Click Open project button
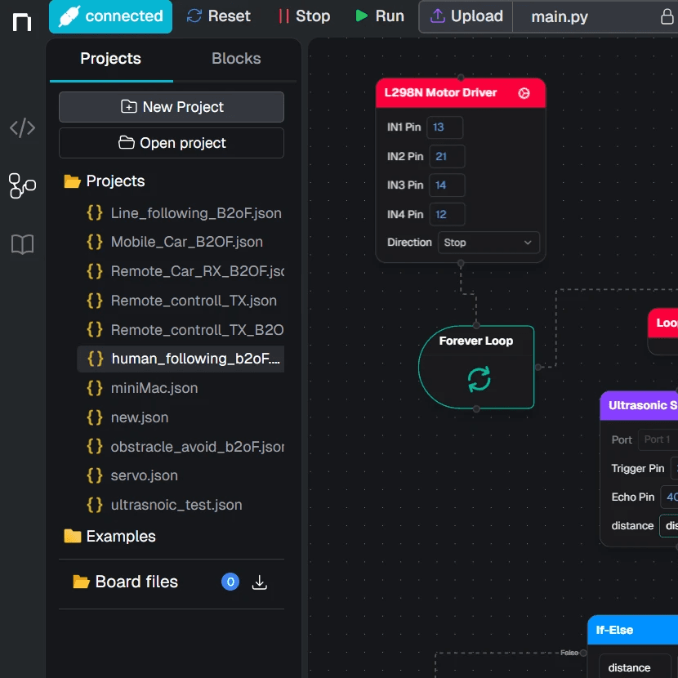The width and height of the screenshot is (678, 678). pos(172,143)
